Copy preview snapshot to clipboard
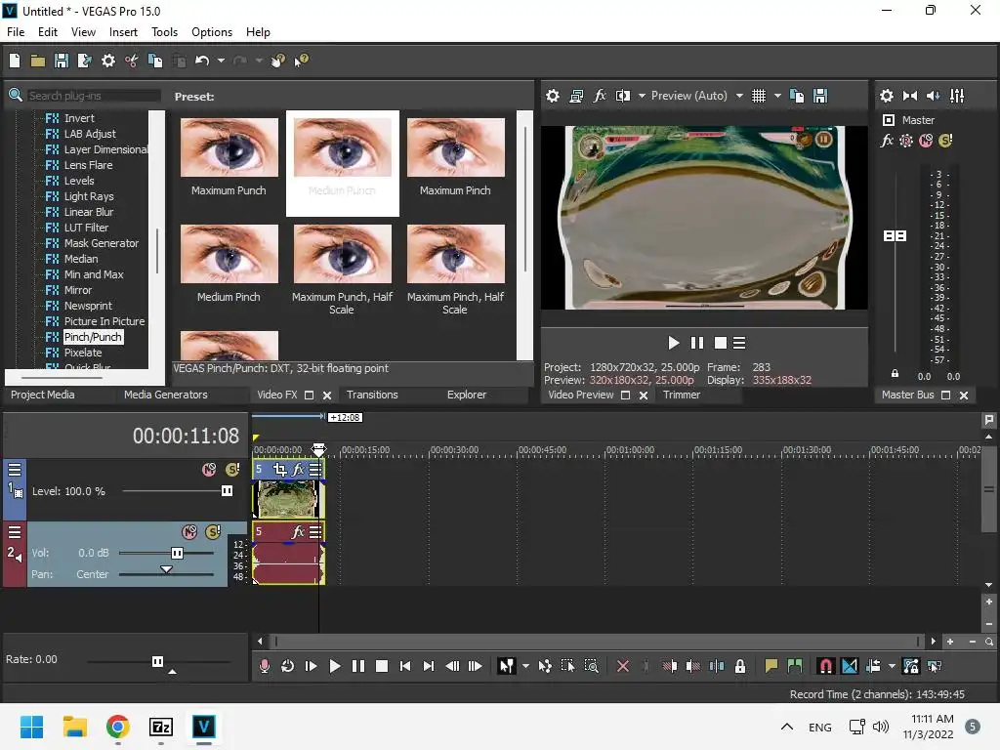Image resolution: width=1000 pixels, height=750 pixels. [797, 96]
